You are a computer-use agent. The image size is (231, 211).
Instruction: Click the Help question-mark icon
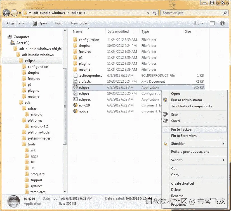pos(222,23)
